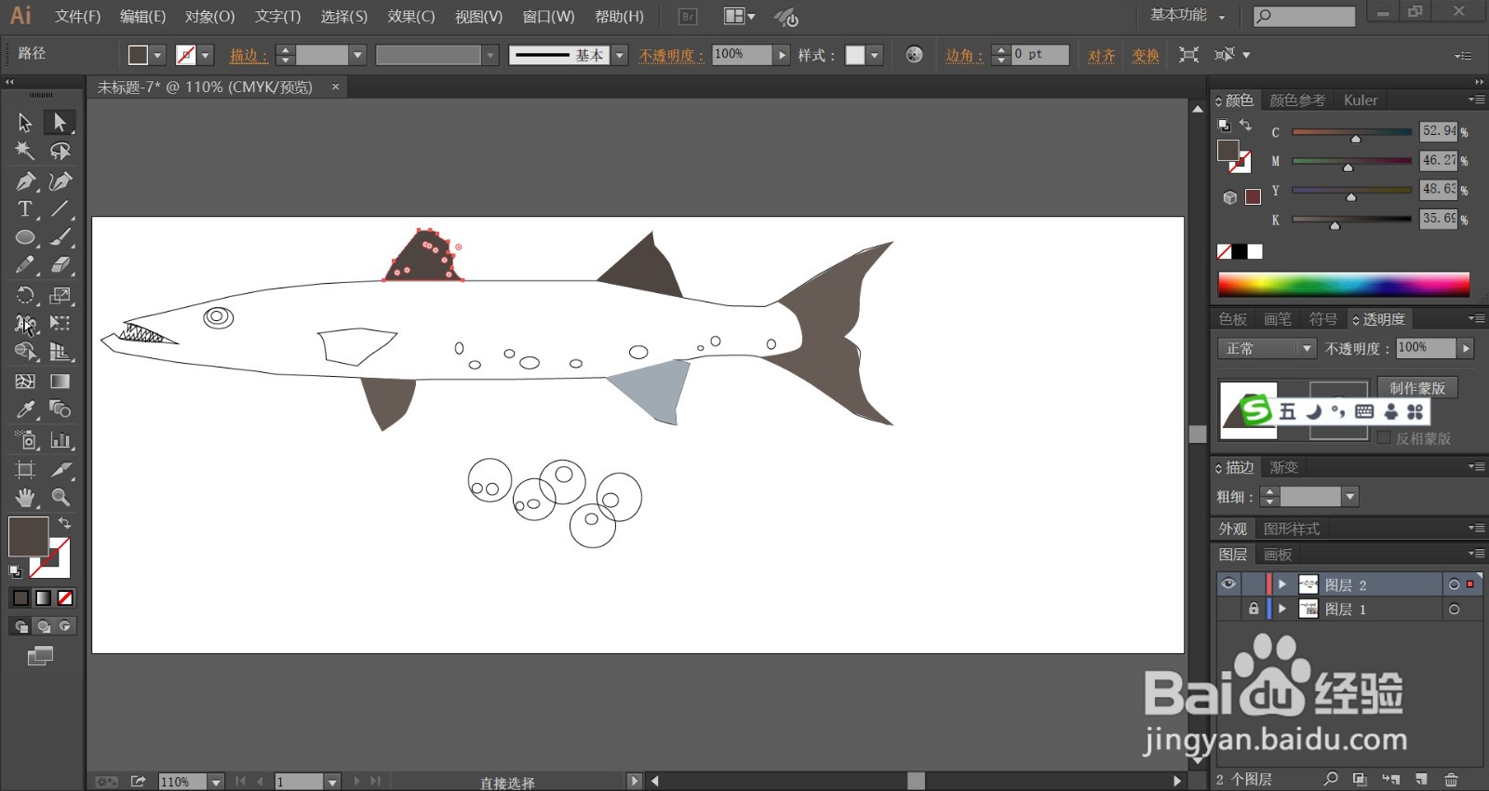Set paint mode to Color in toolbox
1489x791 pixels.
(20, 597)
